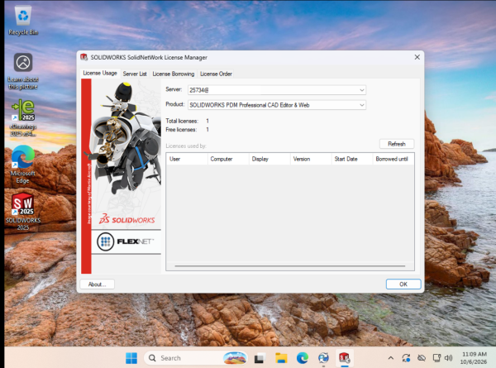
Task: Expand the Server dropdown
Action: pos(361,90)
